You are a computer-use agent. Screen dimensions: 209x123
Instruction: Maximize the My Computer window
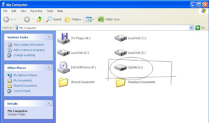tap(199, 5)
